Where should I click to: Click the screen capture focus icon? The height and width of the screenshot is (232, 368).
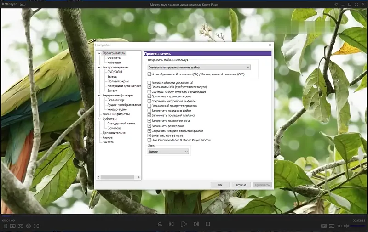36,226
